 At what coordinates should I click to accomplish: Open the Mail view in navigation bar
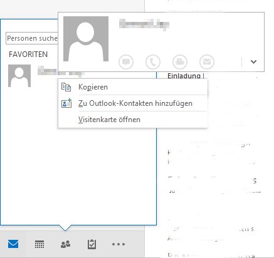click(x=13, y=244)
